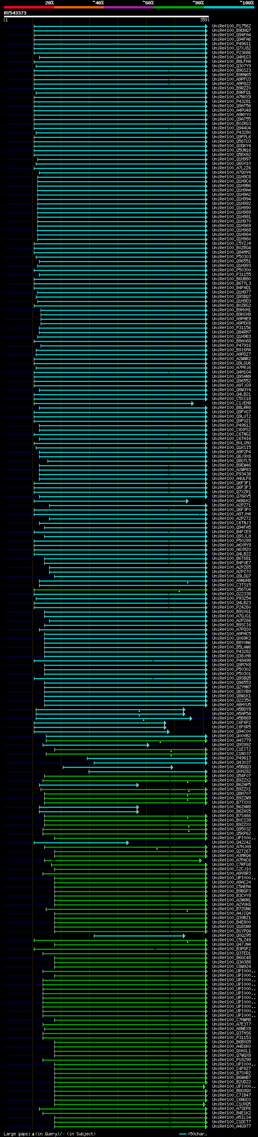Screen dimensions: 258x1137
Task: Select hit UniRef100_A9PFU3
Action: (x=231, y=79)
